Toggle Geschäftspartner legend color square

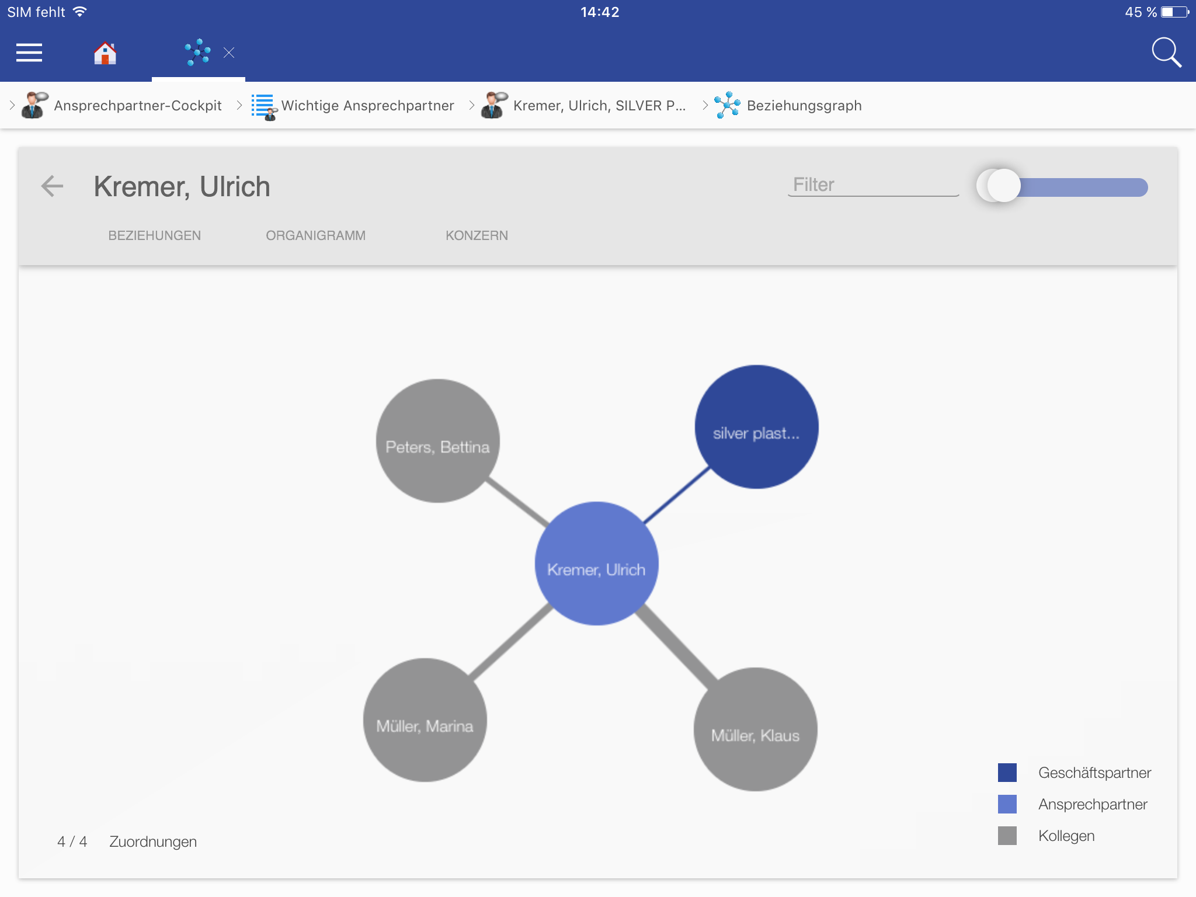(x=1007, y=773)
